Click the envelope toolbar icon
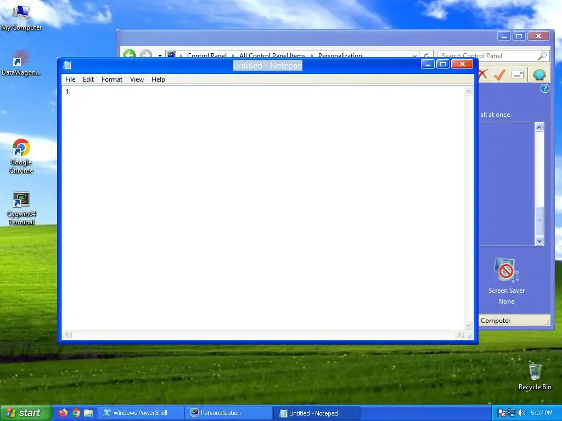The height and width of the screenshot is (421, 562). pos(518,75)
